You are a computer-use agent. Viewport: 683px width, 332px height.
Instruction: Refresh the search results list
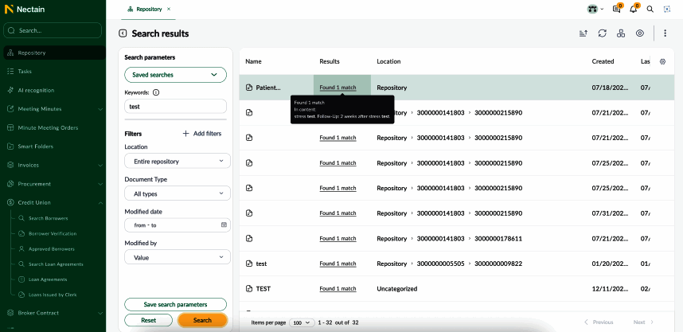tap(603, 33)
